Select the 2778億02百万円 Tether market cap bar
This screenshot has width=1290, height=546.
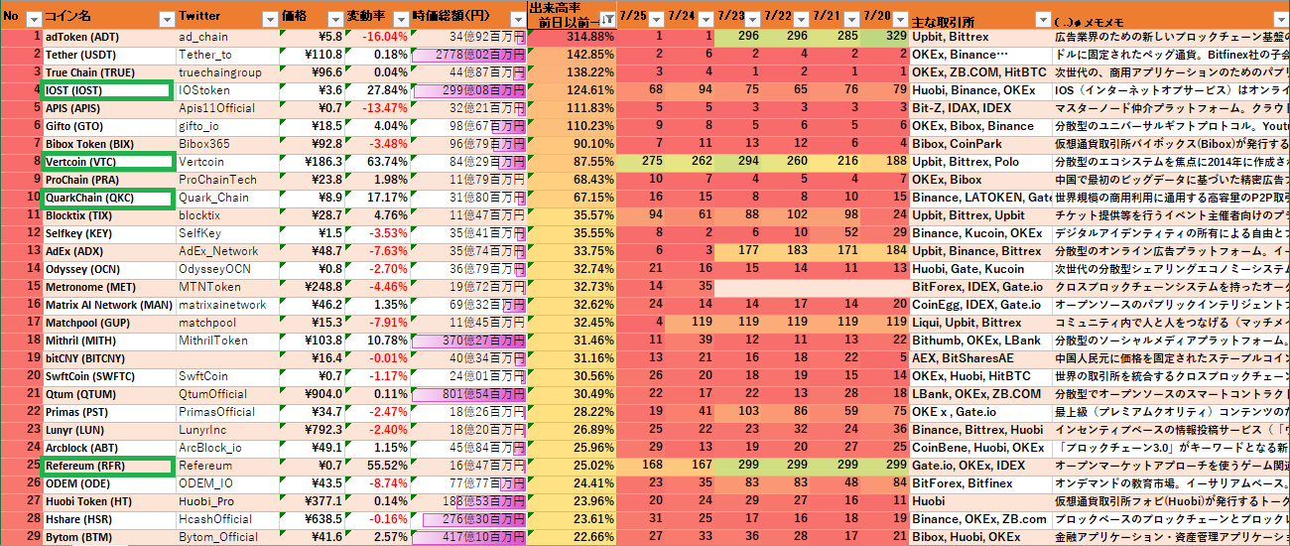(x=467, y=55)
